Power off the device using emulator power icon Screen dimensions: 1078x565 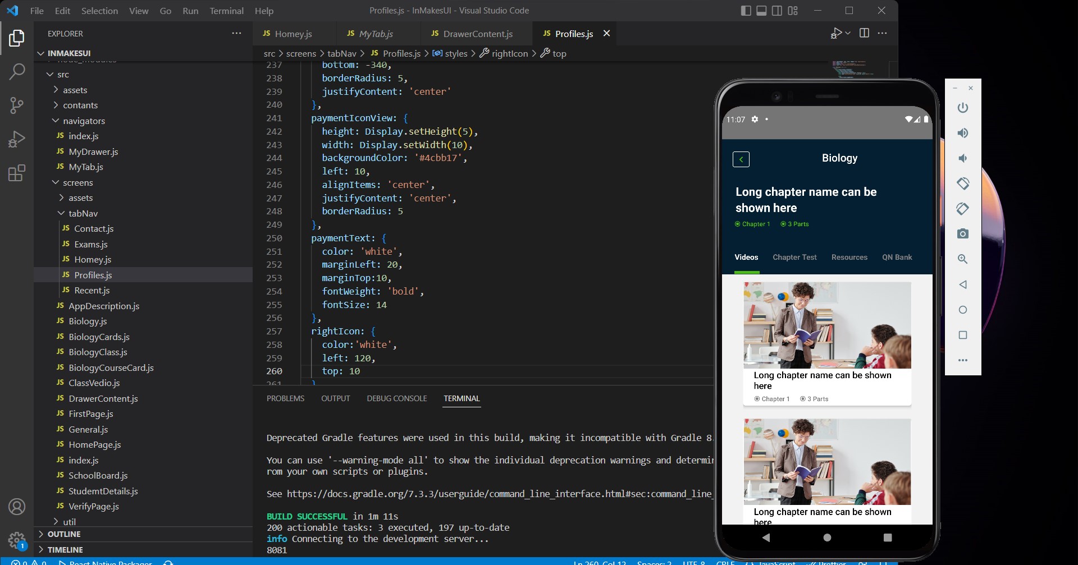coord(963,108)
